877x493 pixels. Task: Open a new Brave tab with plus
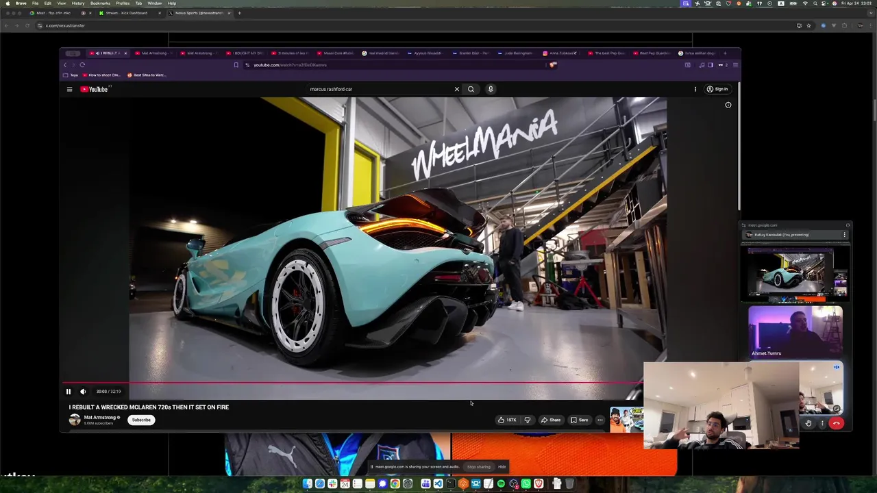coord(239,13)
